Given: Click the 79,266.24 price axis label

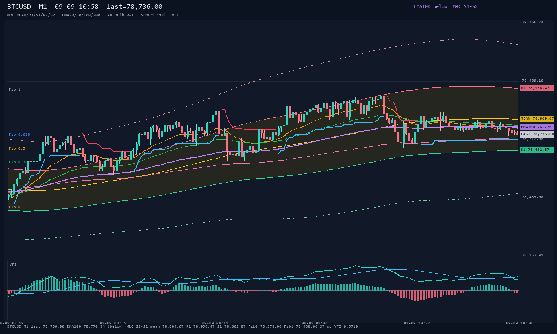Looking at the screenshot, I should coord(532,22).
